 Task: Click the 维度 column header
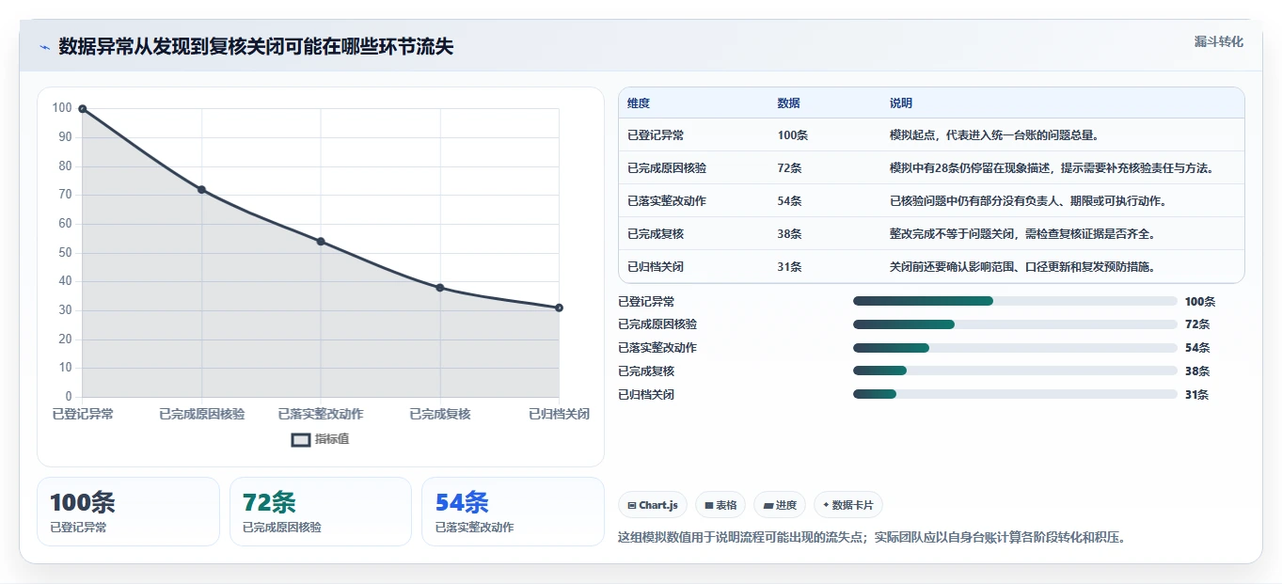[x=639, y=103]
